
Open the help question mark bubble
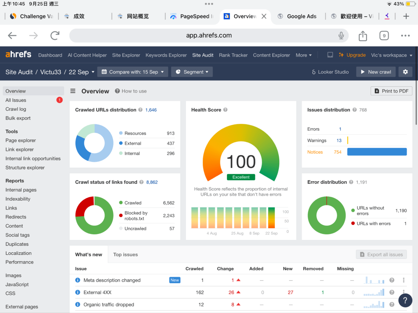pyautogui.click(x=405, y=300)
